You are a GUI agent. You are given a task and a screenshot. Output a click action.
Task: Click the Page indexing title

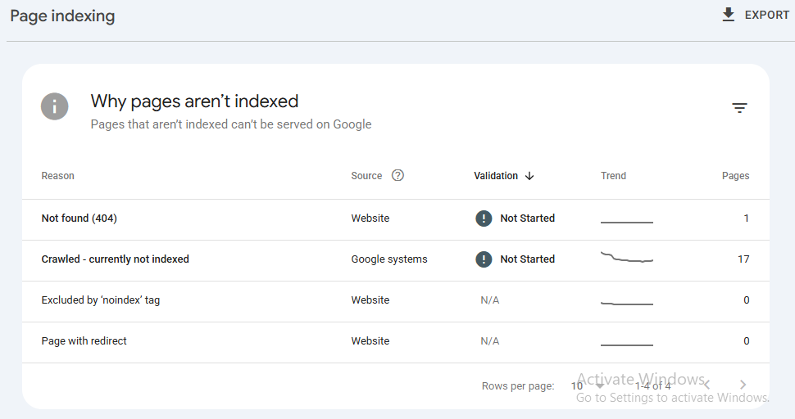pos(62,16)
